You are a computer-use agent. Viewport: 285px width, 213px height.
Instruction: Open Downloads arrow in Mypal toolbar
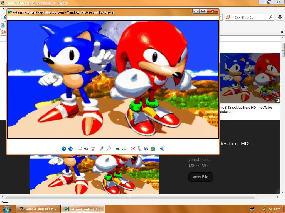click(x=280, y=17)
